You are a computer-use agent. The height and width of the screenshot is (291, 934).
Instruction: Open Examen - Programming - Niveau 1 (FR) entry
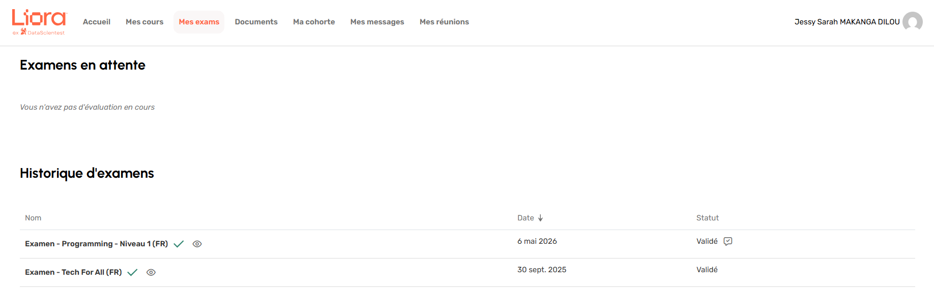click(x=96, y=244)
